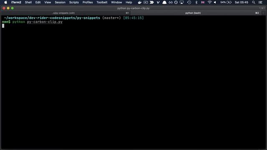Open the Apple menu
Screen dimensions: 267x150
tap(5, 2)
